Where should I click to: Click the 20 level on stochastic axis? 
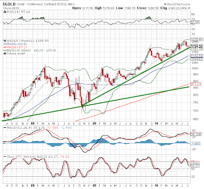tap(193, 177)
